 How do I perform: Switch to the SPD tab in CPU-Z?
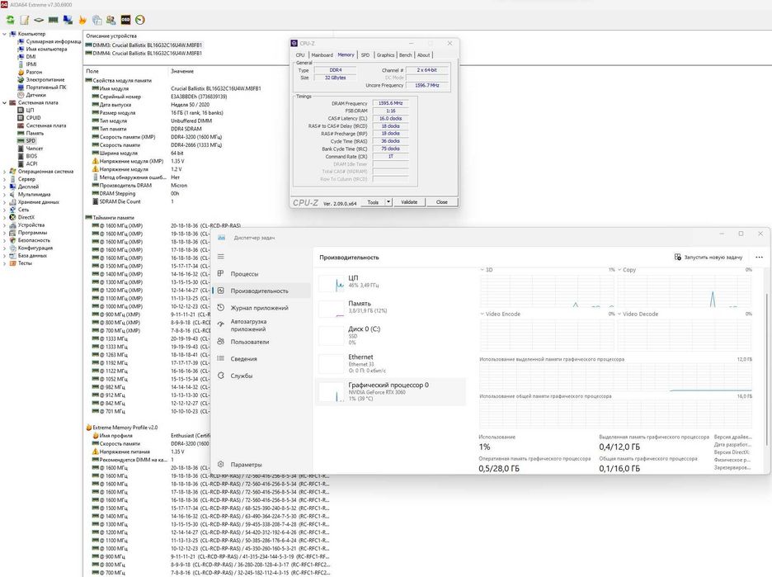coord(365,54)
